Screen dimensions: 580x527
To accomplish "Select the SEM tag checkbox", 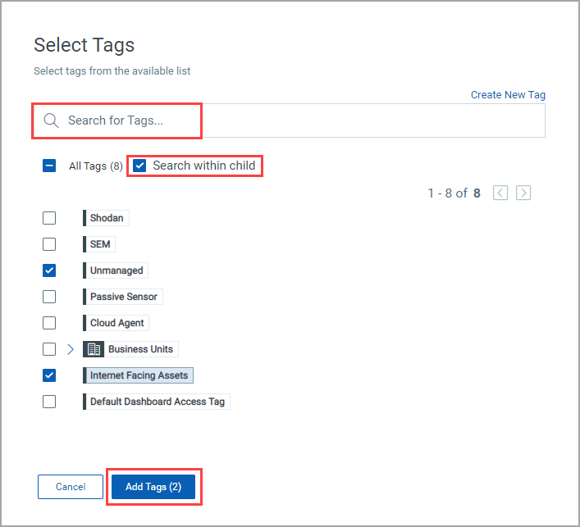I will [49, 244].
